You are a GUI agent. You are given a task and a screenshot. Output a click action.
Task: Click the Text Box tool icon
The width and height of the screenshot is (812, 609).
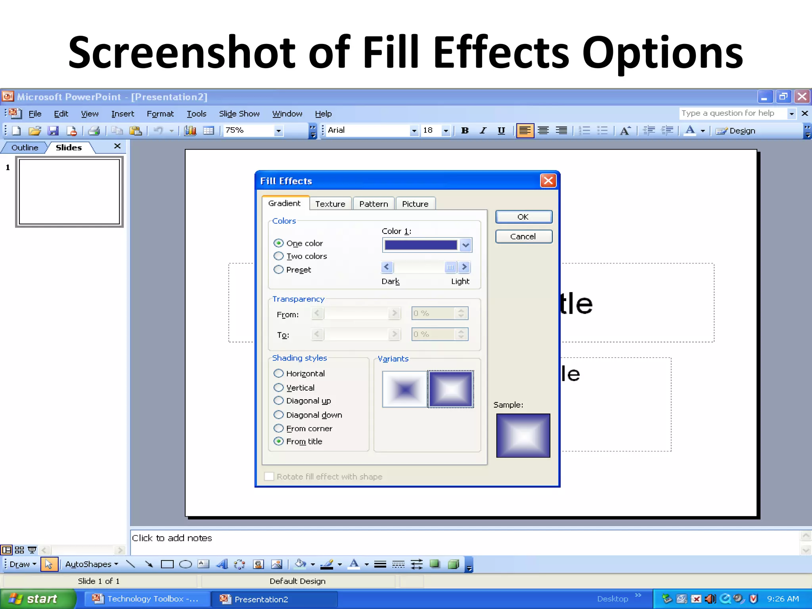(x=203, y=564)
